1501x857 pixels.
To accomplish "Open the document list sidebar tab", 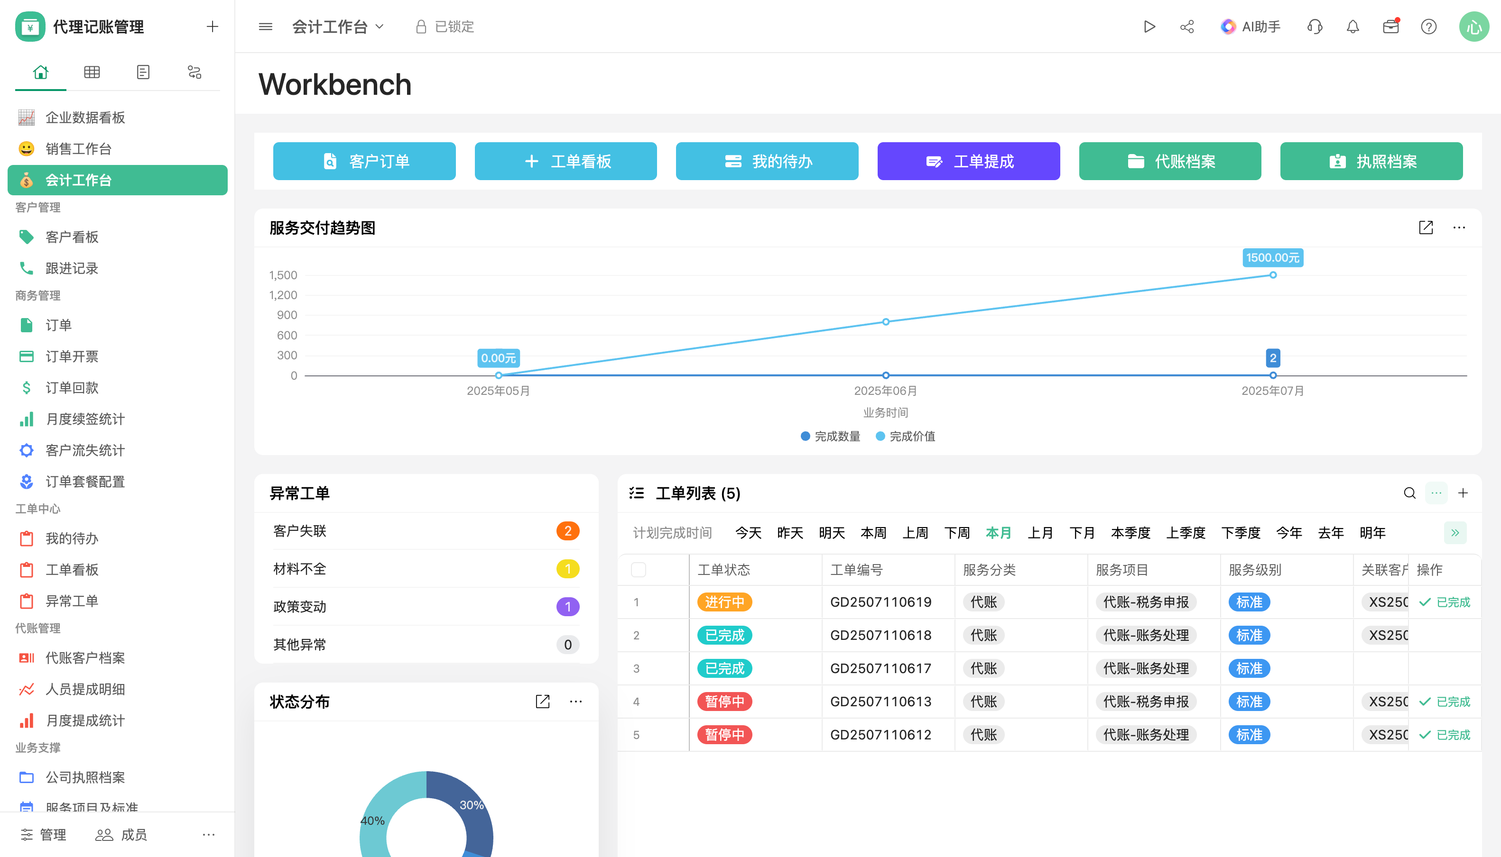I will coord(143,72).
